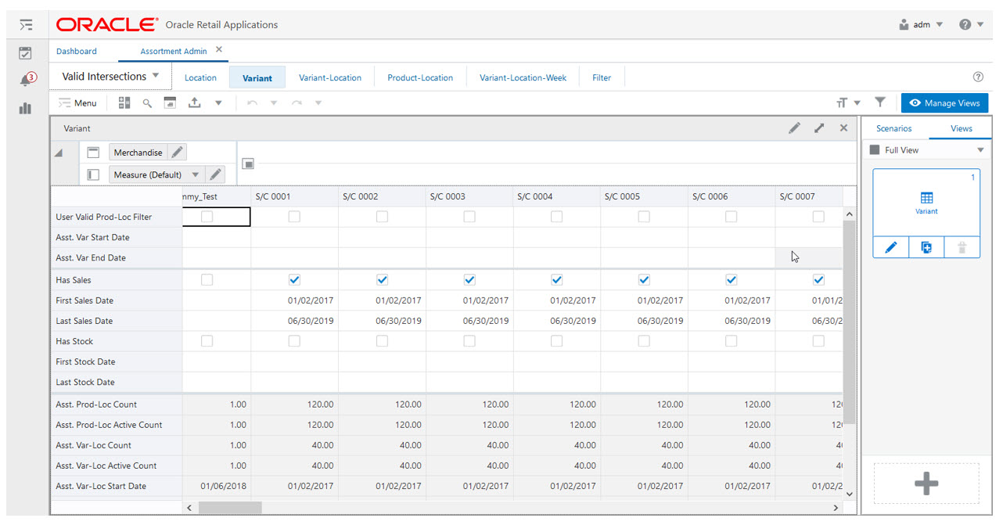
Task: Maximize the Variant panel with expand arrows
Action: (819, 128)
